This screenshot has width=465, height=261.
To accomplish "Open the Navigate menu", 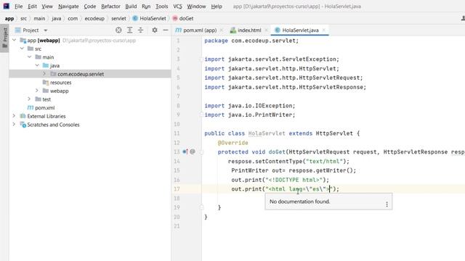I will point(68,7).
